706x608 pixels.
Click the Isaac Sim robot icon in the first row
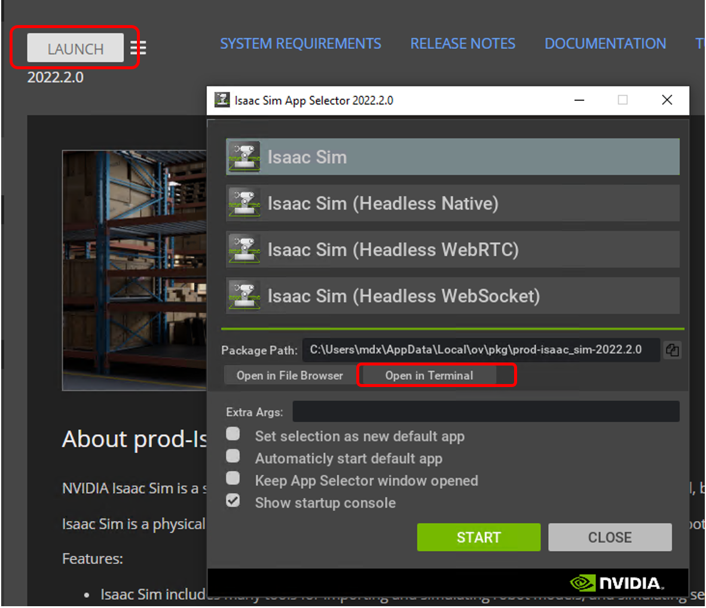(x=244, y=156)
